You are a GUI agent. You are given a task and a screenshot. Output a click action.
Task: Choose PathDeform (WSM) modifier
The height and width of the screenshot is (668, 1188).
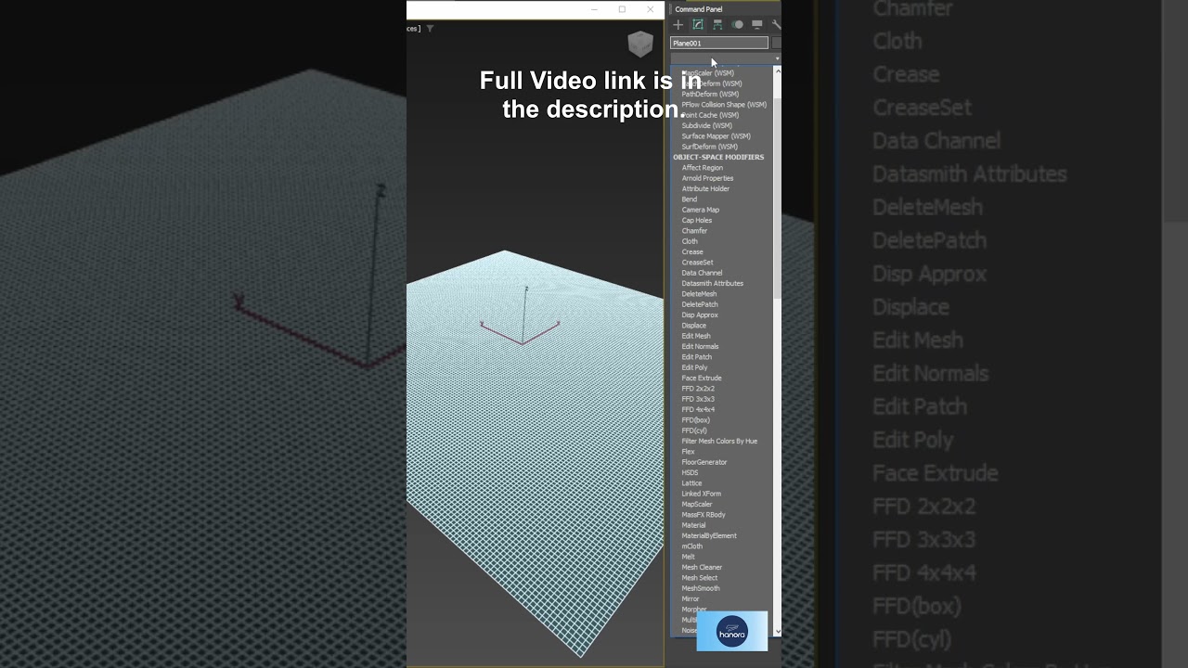(x=710, y=94)
